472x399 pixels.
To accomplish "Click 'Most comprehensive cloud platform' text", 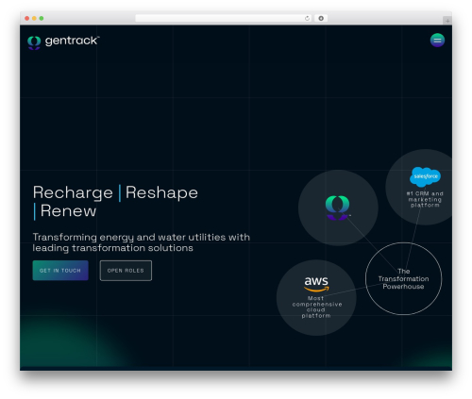I will coord(316,307).
